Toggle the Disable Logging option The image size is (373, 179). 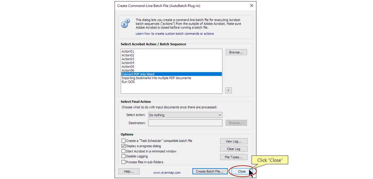click(124, 156)
